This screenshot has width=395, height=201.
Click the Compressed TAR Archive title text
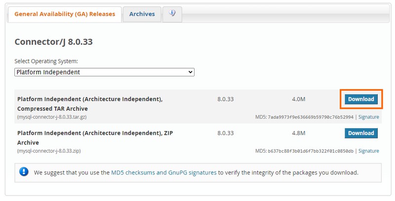(x=90, y=104)
